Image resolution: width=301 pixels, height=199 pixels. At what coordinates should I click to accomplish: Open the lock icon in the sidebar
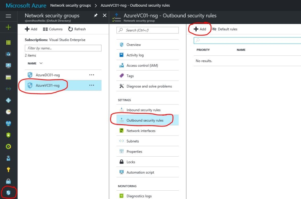point(8,181)
